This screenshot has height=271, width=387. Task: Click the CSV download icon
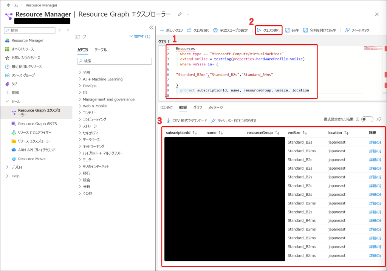(x=168, y=121)
